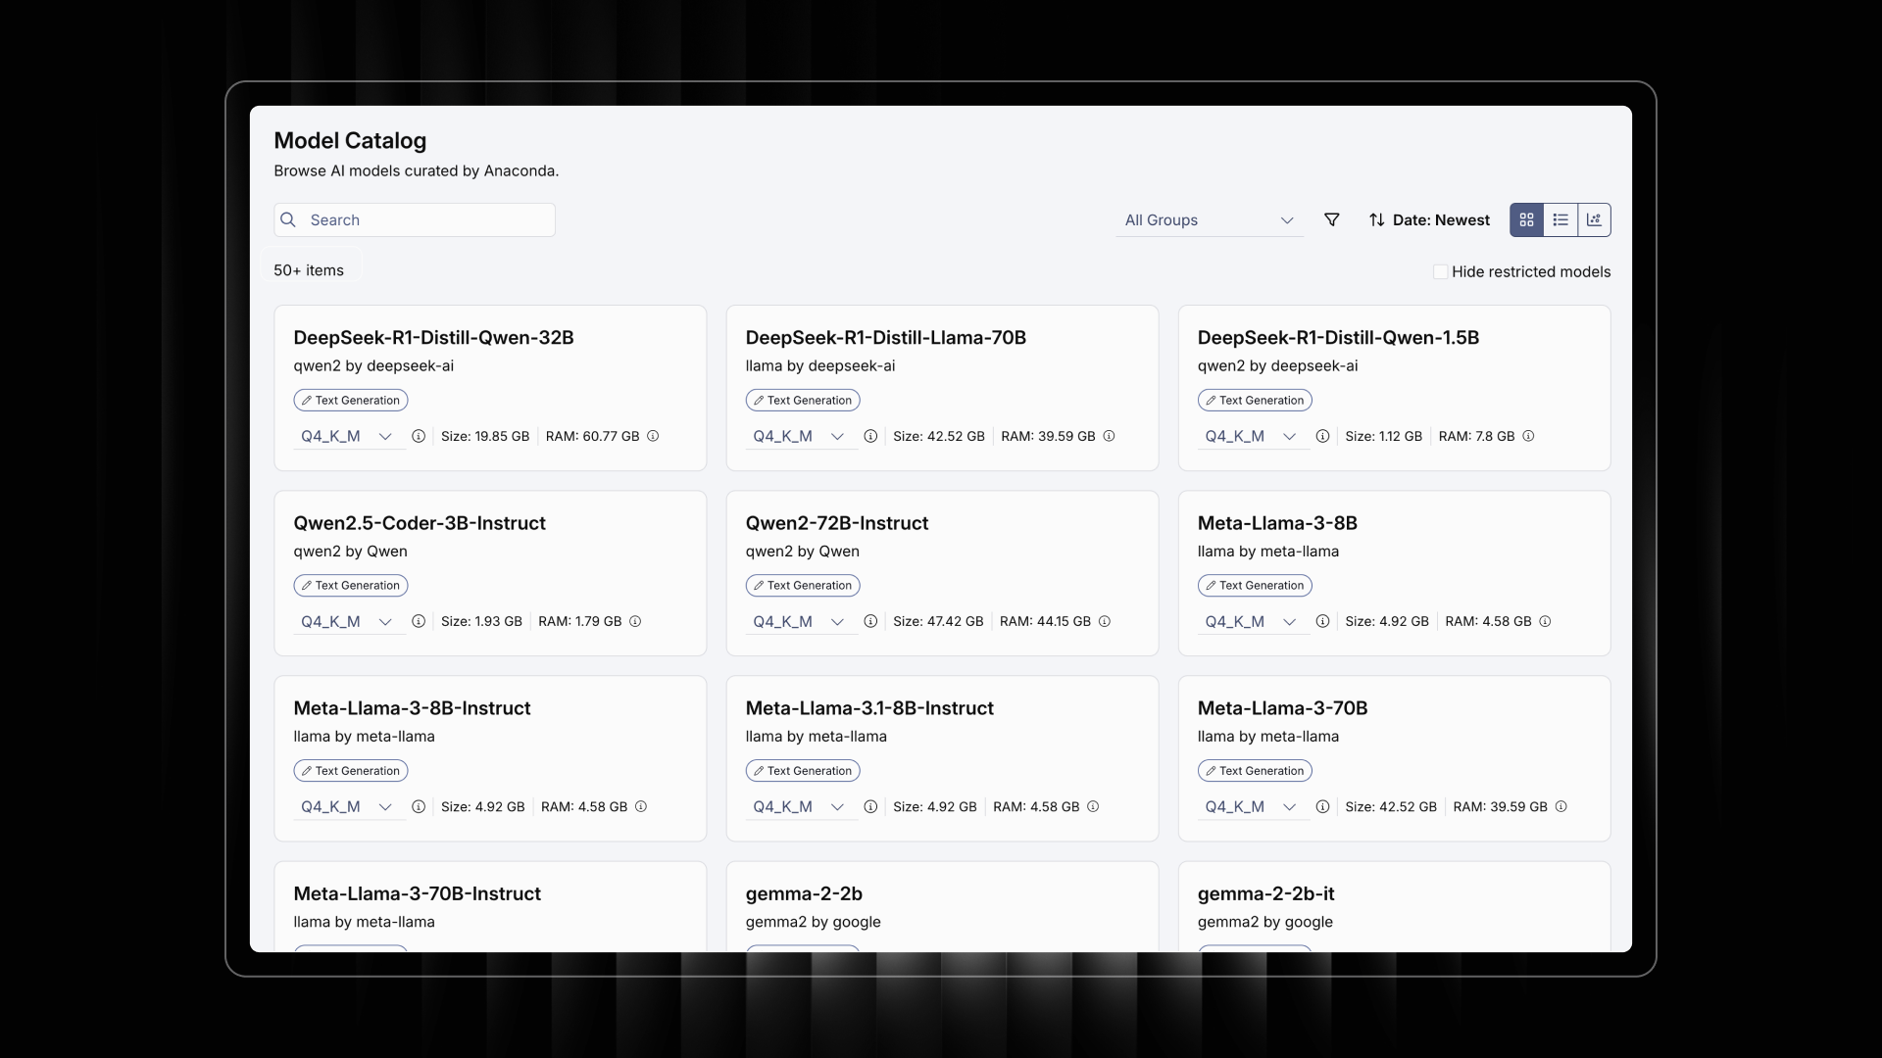Click 'qwen2 by Qwen' under Qwen2.5-Coder-3B-Instruct
Screen dimensions: 1882x1058
click(x=350, y=551)
